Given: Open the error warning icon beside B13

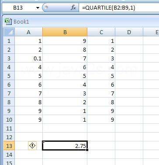Looking at the screenshot, I should click(32, 146).
